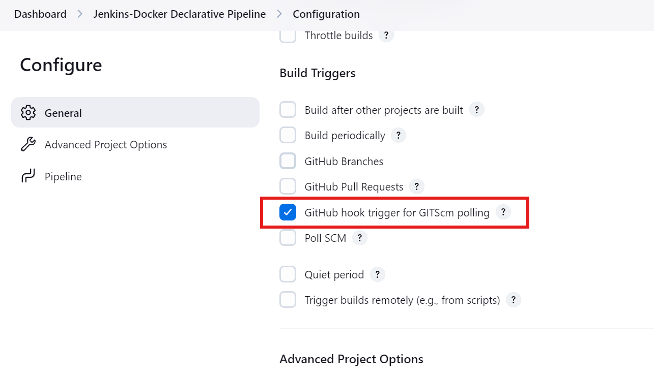Viewport: 654px width, 380px height.
Task: Show help for GitHub hook trigger option
Action: point(503,212)
